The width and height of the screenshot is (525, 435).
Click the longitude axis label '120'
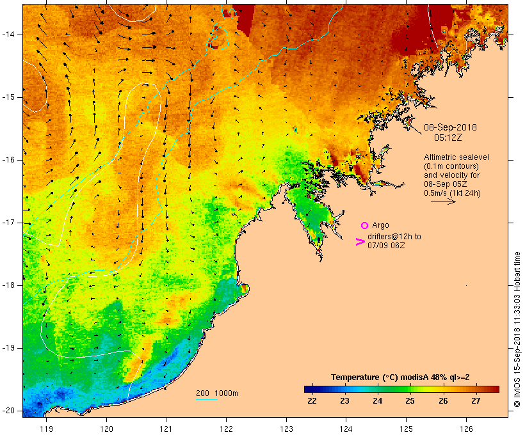point(106,429)
